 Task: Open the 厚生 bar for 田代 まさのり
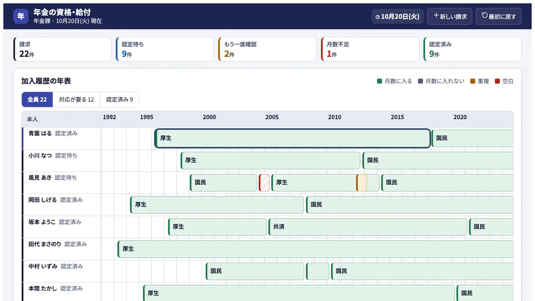[x=316, y=249]
